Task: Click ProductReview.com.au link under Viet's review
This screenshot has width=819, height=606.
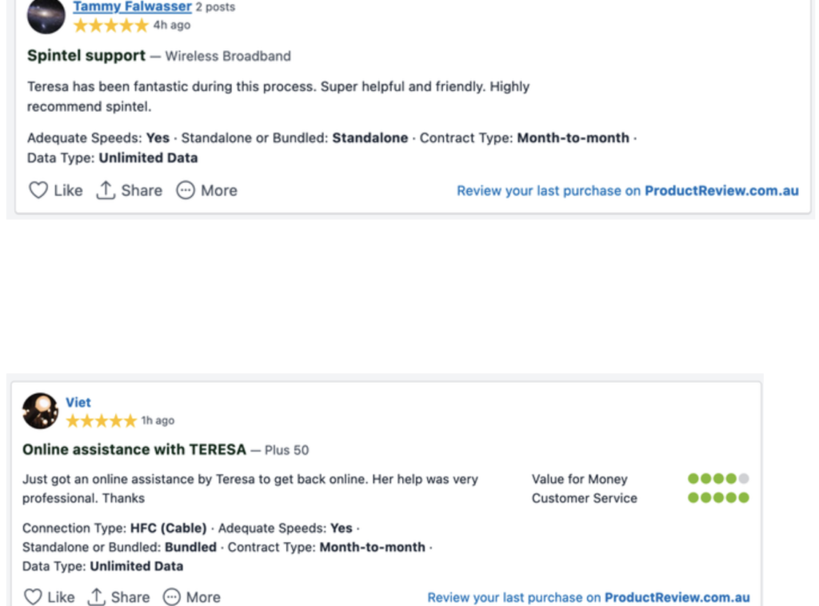Action: (677, 597)
